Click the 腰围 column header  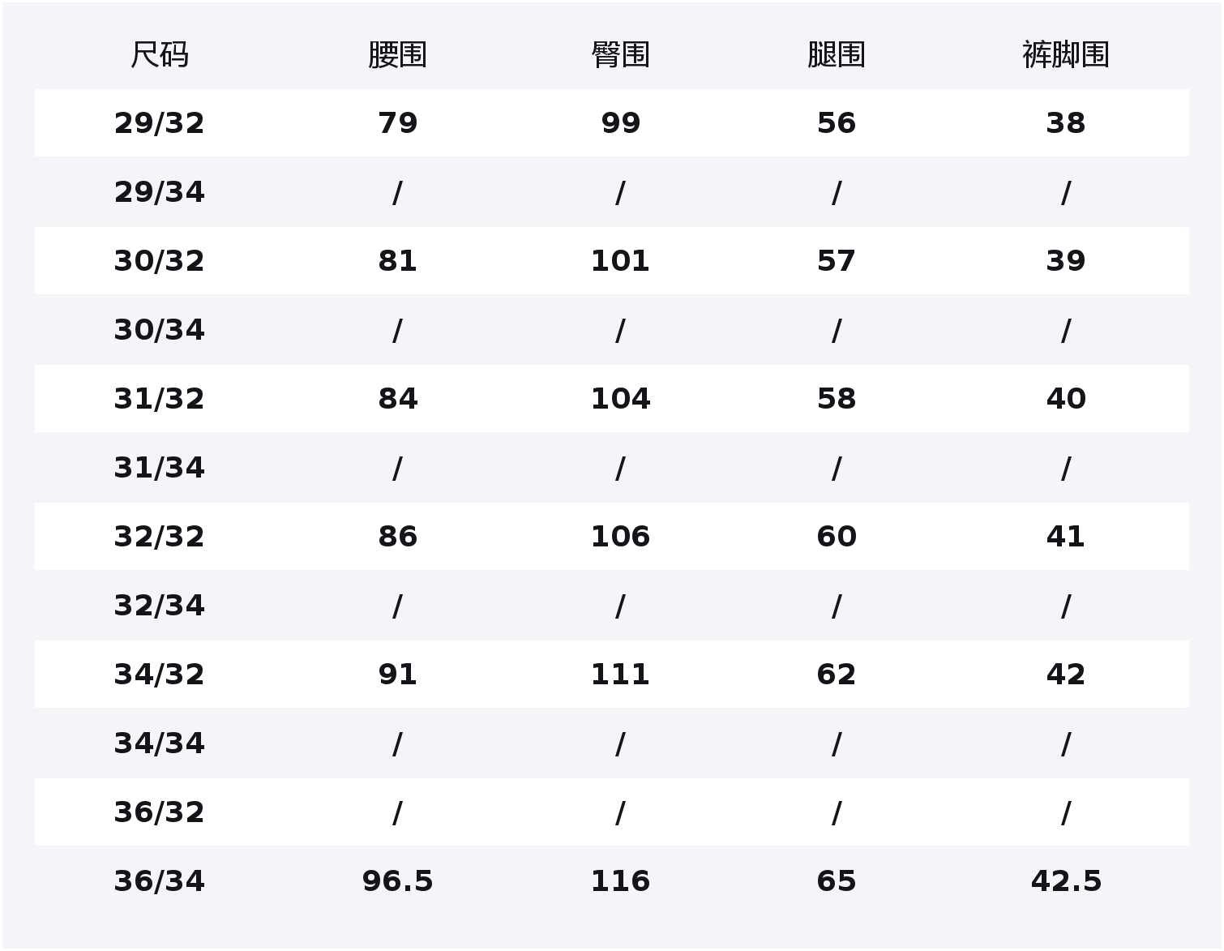tap(397, 55)
